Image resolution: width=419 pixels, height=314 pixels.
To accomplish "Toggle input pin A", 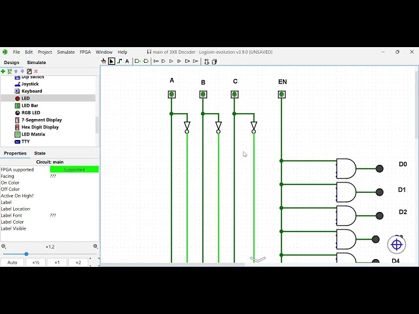I will point(172,94).
